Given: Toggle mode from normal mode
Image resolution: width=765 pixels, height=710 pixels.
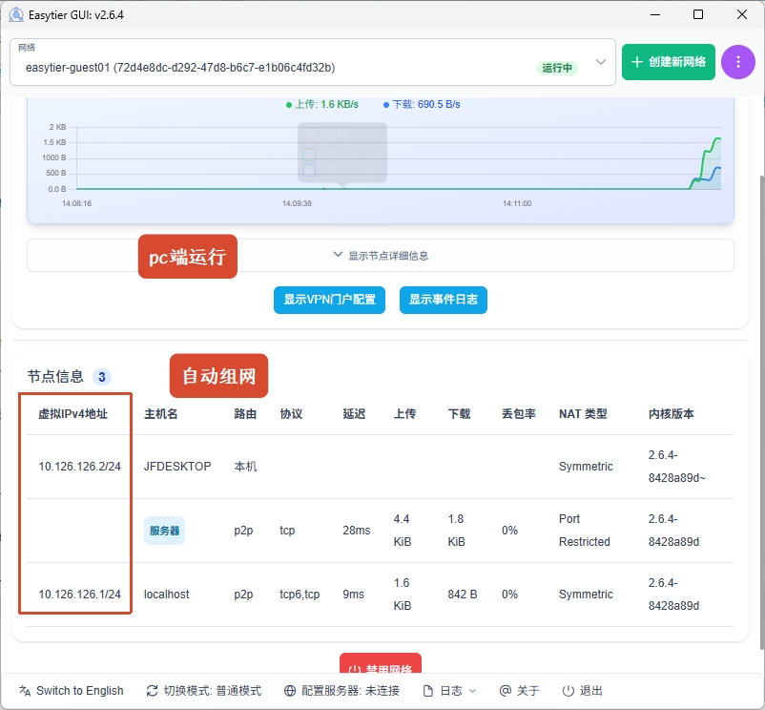Looking at the screenshot, I should tap(204, 691).
